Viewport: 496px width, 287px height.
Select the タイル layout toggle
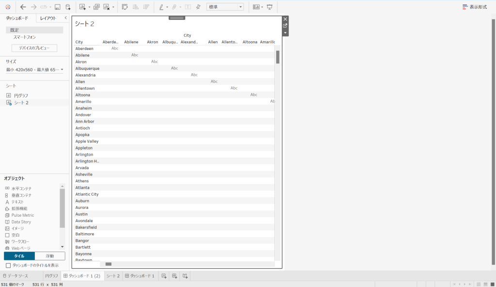pos(19,256)
